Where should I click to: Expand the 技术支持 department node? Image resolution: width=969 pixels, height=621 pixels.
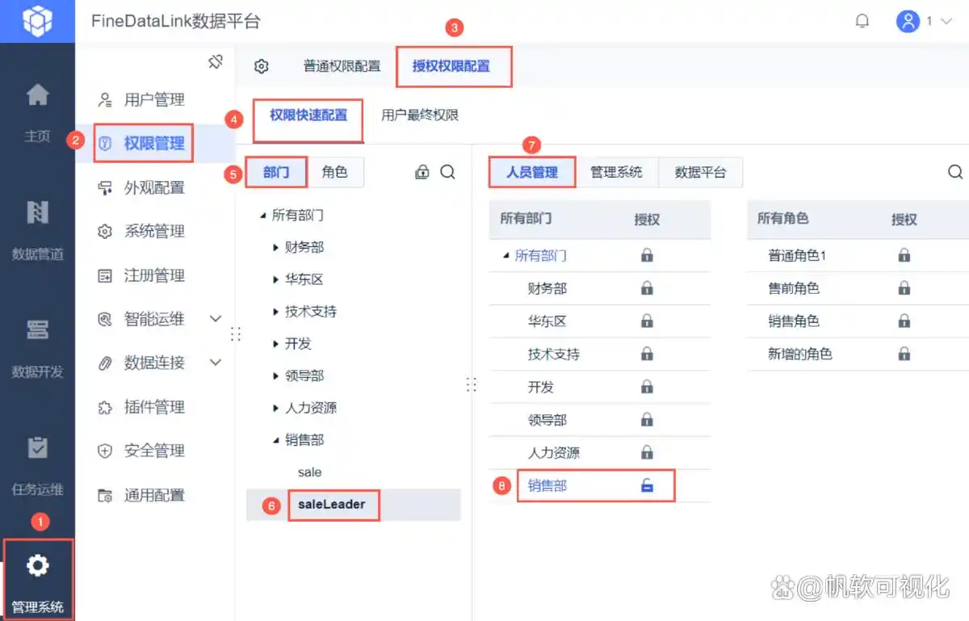coord(276,311)
